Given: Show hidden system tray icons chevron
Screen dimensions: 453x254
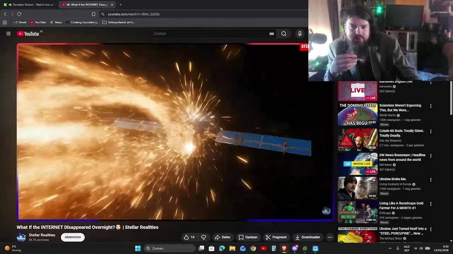Looking at the screenshot, I should pos(390,248).
